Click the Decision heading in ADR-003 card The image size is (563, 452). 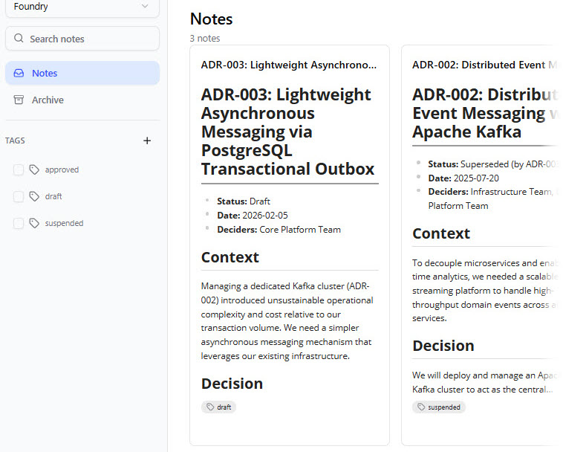tap(232, 384)
